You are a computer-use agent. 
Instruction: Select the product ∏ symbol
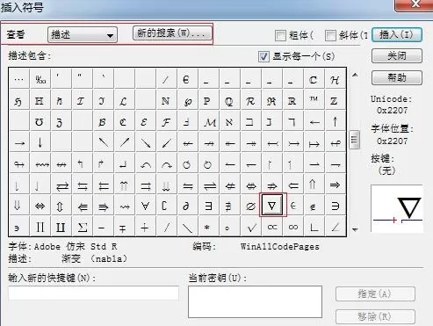pyautogui.click(x=40, y=227)
